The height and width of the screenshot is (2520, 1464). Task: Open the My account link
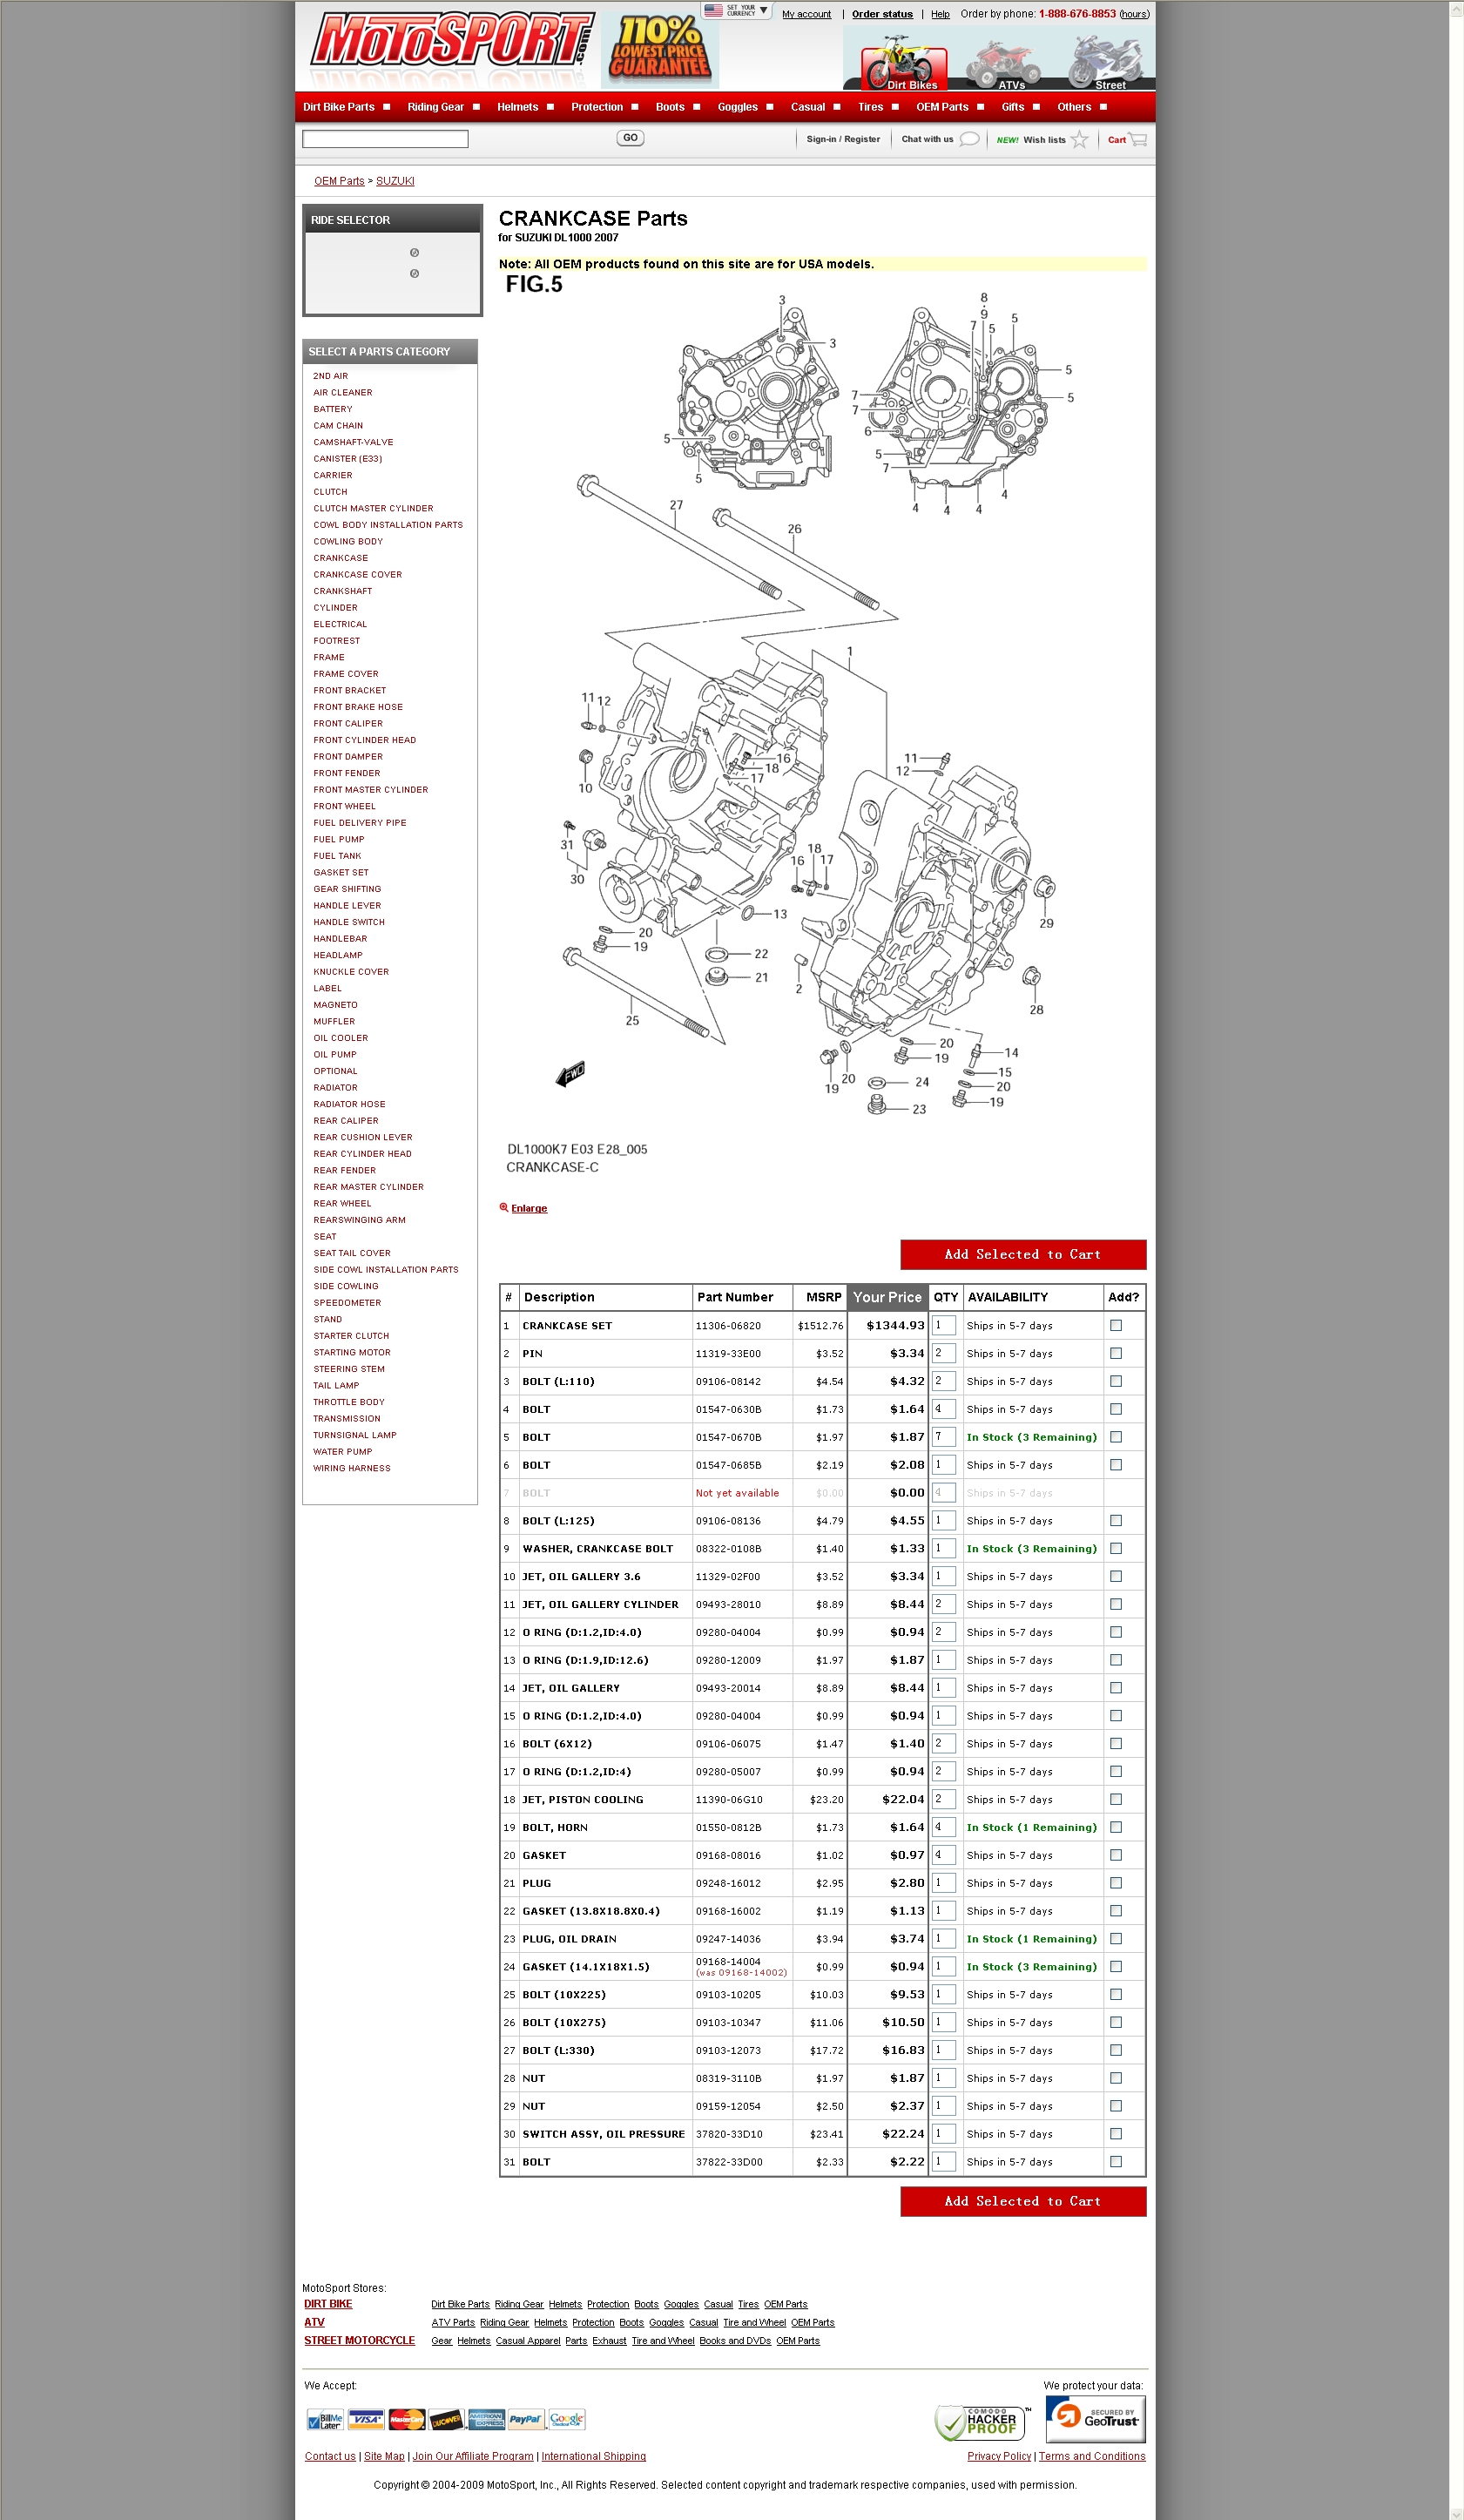click(806, 14)
